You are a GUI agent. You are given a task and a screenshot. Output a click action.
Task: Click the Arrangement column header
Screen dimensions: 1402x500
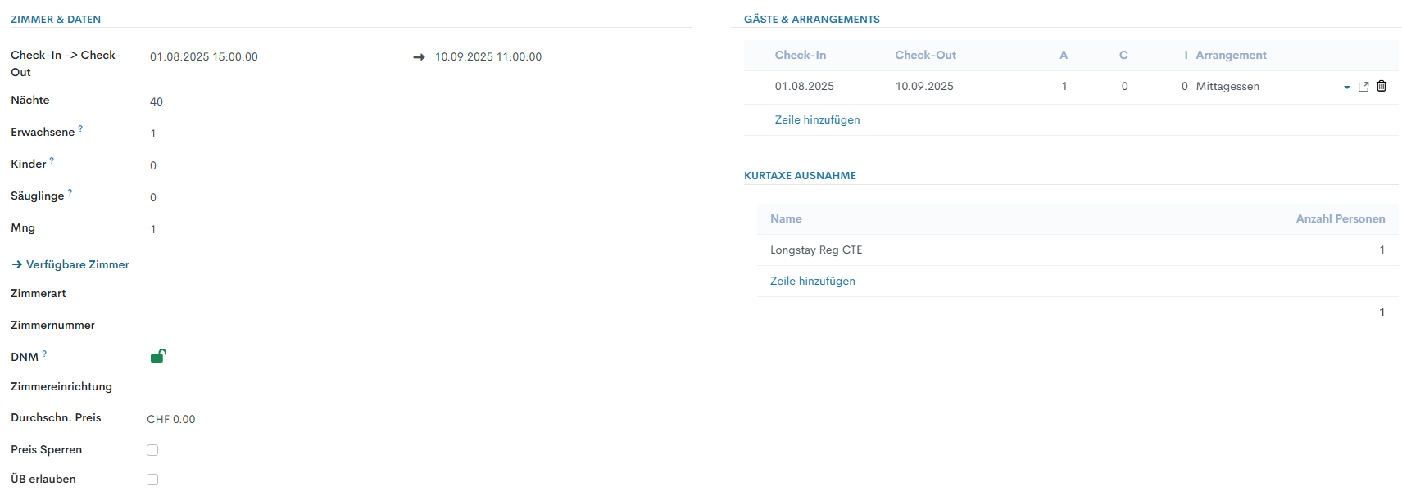[1231, 55]
